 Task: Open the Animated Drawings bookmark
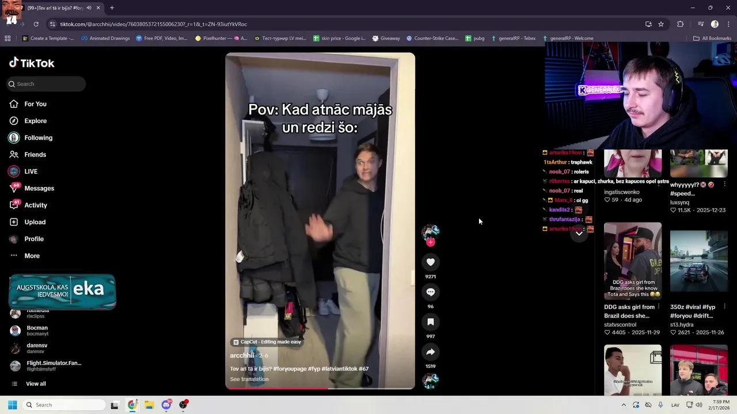pos(105,39)
